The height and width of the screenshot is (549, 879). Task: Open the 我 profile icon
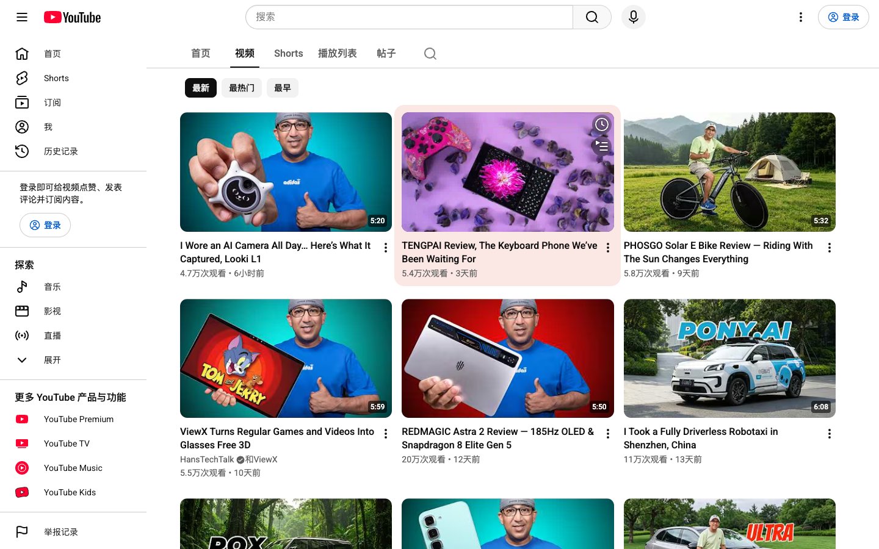point(22,127)
